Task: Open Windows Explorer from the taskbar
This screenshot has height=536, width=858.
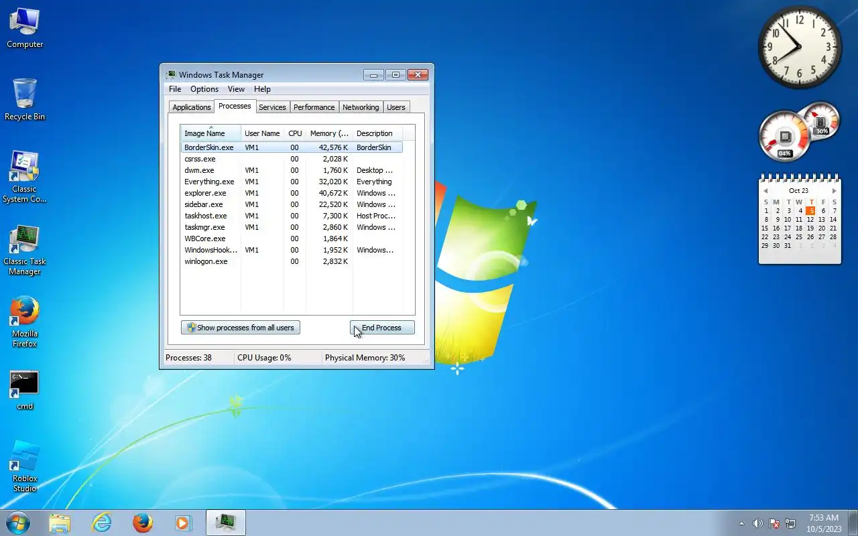Action: (60, 523)
